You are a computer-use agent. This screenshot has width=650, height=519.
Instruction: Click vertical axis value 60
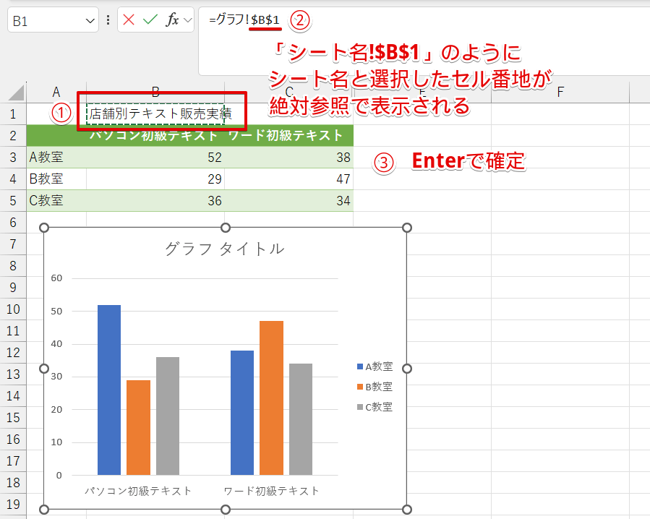click(x=57, y=278)
